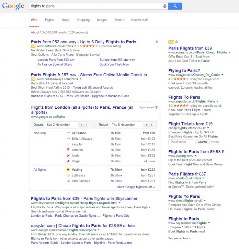Step return date back one day
Image resolution: width=239 pixels, height=249 pixels.
(x=146, y=125)
